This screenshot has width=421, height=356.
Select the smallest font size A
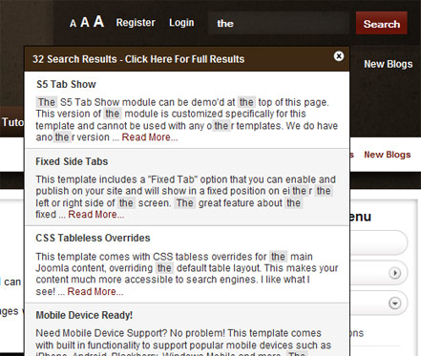click(x=73, y=24)
